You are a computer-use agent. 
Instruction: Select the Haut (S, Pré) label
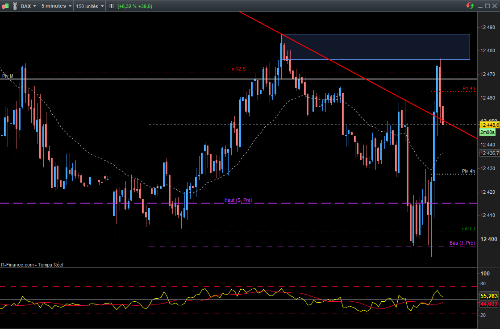coord(238,200)
